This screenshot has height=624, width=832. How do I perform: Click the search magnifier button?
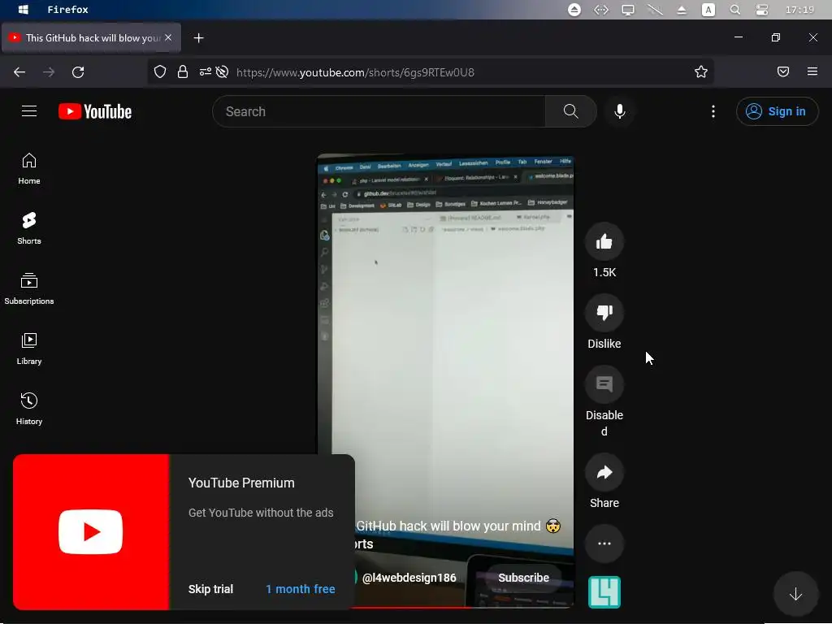571,111
